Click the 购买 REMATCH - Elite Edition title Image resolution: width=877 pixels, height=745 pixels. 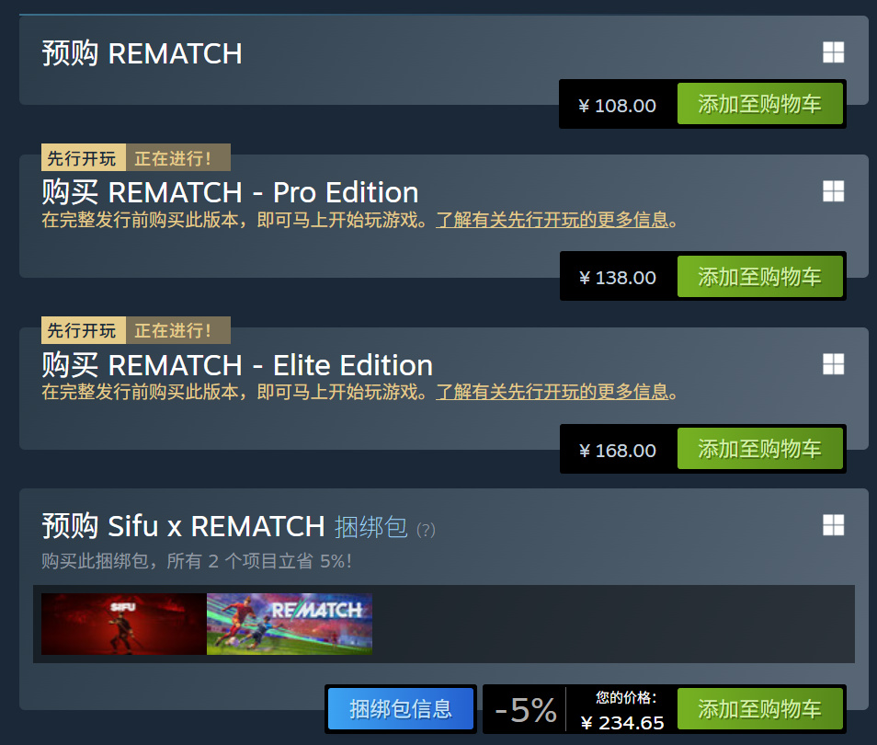click(x=237, y=365)
